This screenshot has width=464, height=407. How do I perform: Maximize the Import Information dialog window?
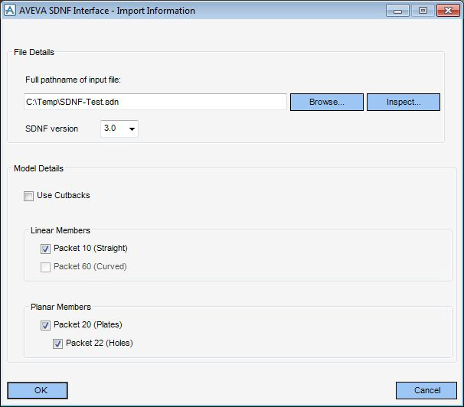(x=423, y=11)
